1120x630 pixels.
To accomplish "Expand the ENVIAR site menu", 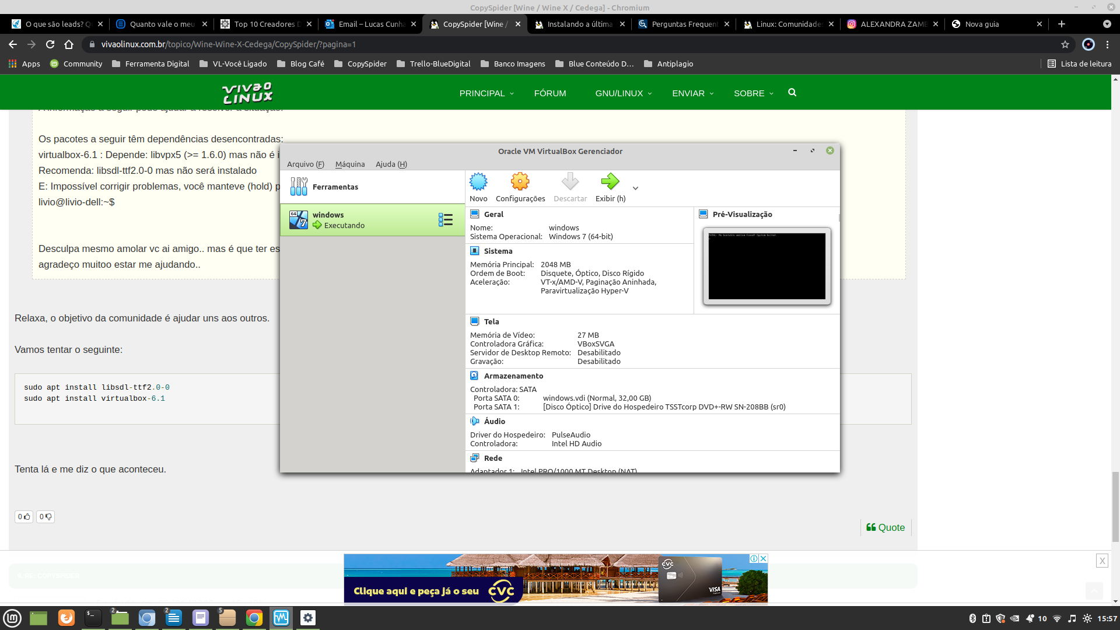I will click(x=693, y=93).
